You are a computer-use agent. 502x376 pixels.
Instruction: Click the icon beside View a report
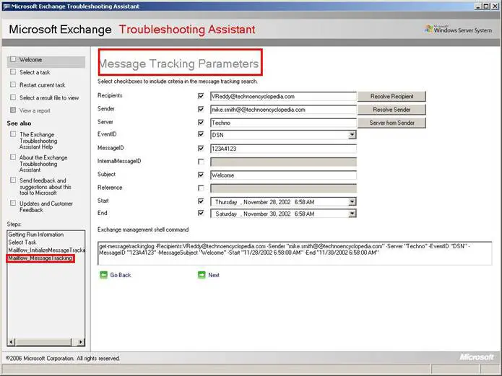(x=13, y=110)
